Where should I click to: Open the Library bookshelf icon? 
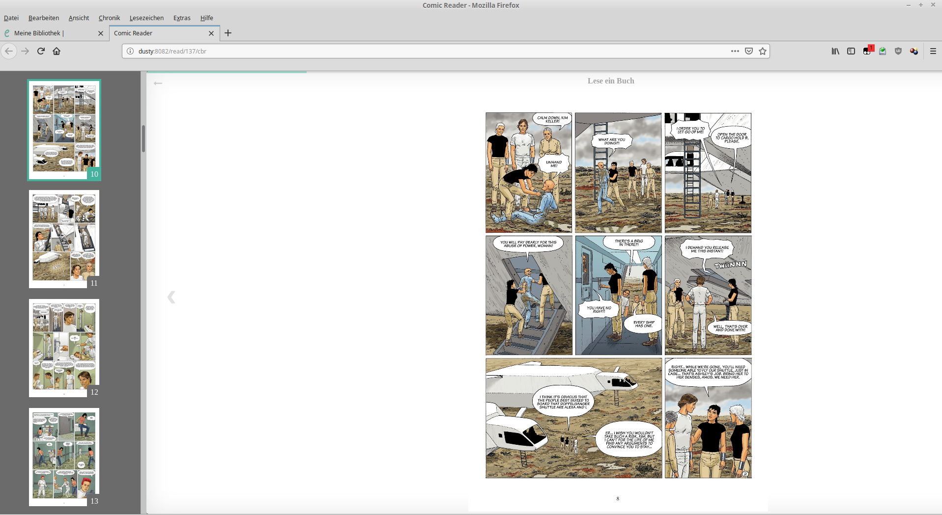click(835, 51)
